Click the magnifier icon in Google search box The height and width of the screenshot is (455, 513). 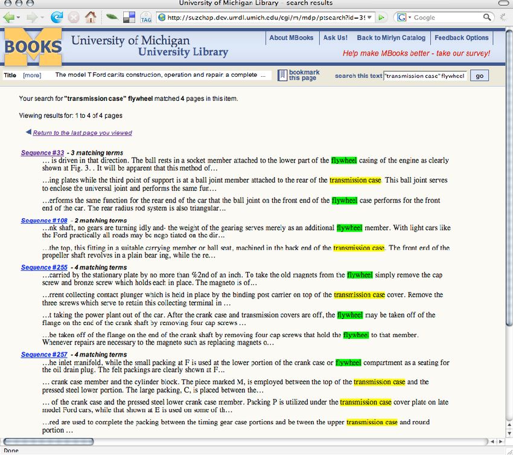(487, 17)
